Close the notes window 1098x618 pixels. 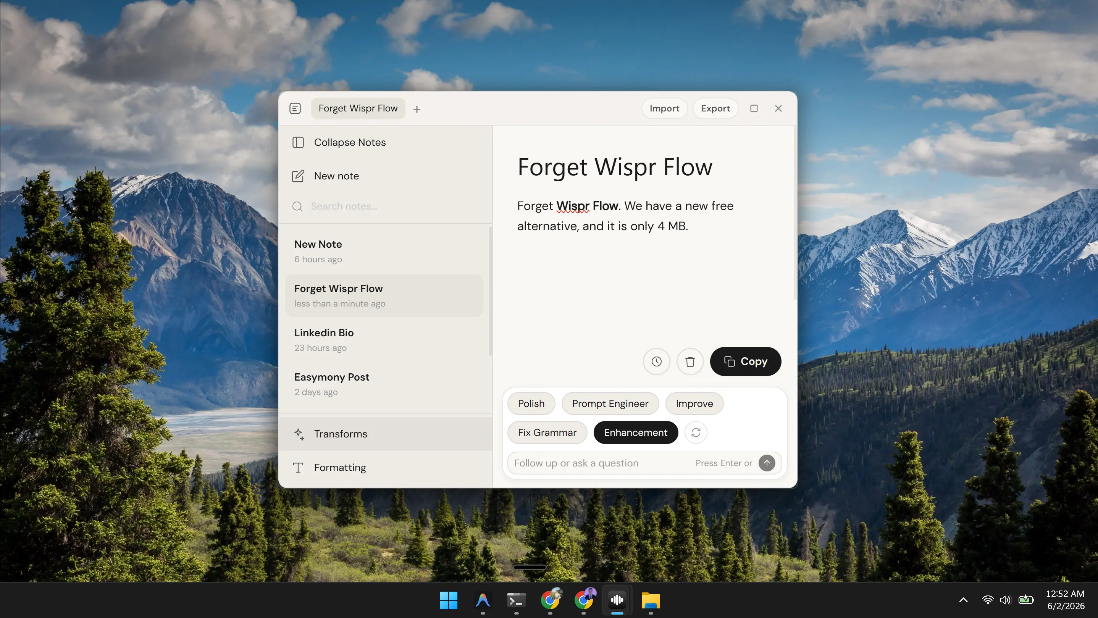pyautogui.click(x=778, y=108)
